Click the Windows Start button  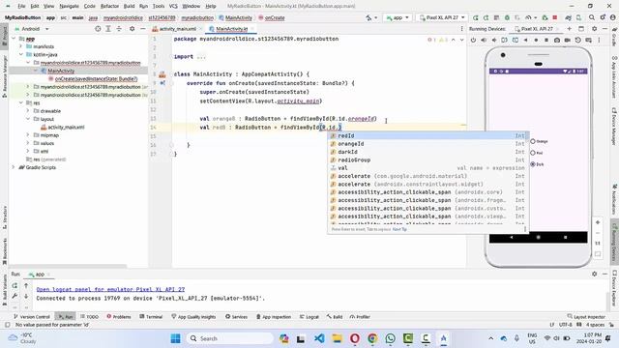click(x=176, y=338)
